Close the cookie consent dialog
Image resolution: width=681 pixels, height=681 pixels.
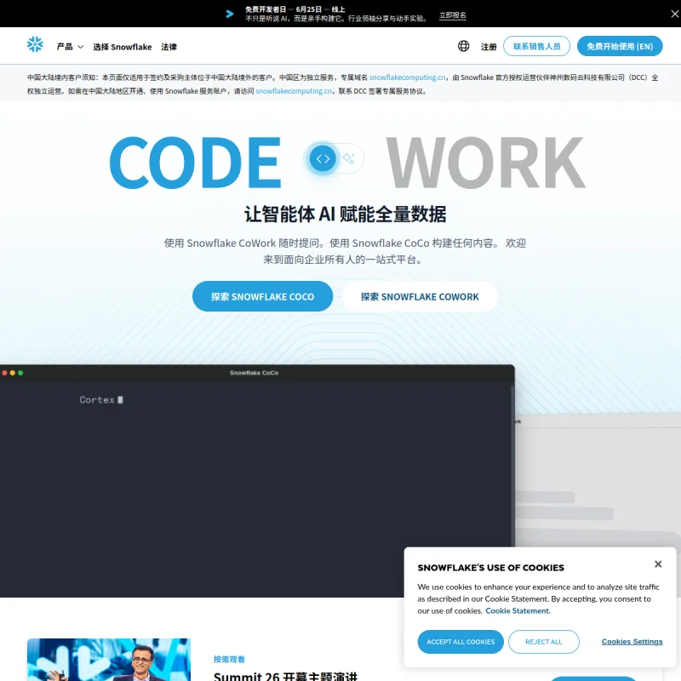(x=658, y=564)
